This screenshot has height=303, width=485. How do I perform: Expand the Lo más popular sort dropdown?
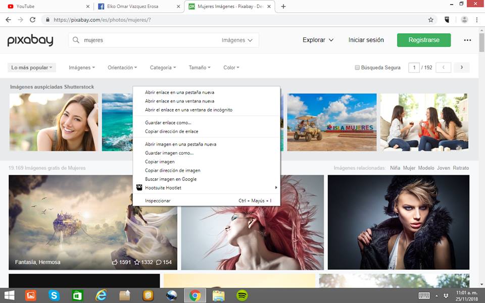pos(32,68)
